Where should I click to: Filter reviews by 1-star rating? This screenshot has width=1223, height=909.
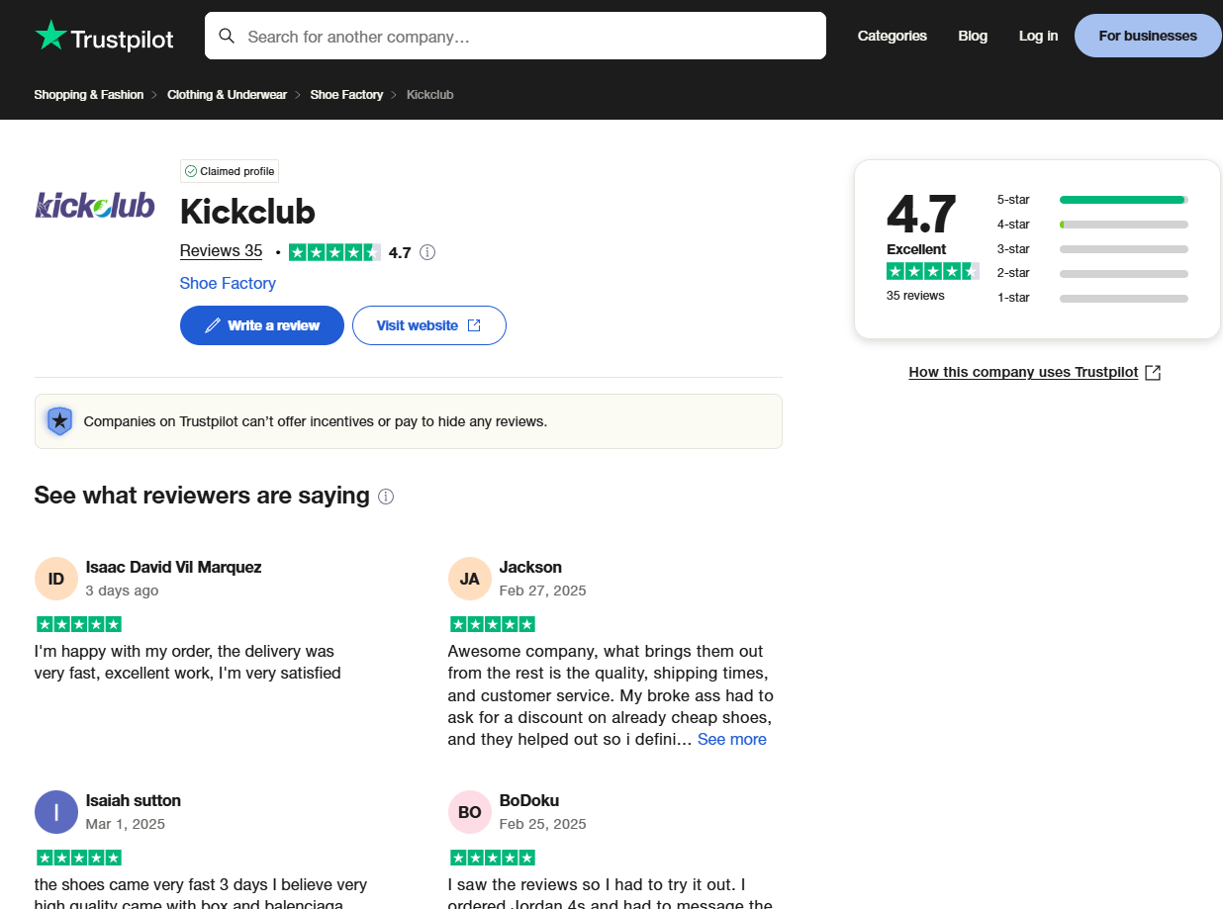point(1092,298)
